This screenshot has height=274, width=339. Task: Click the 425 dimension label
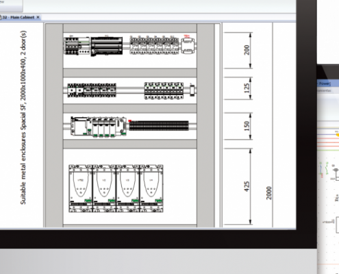click(247, 186)
